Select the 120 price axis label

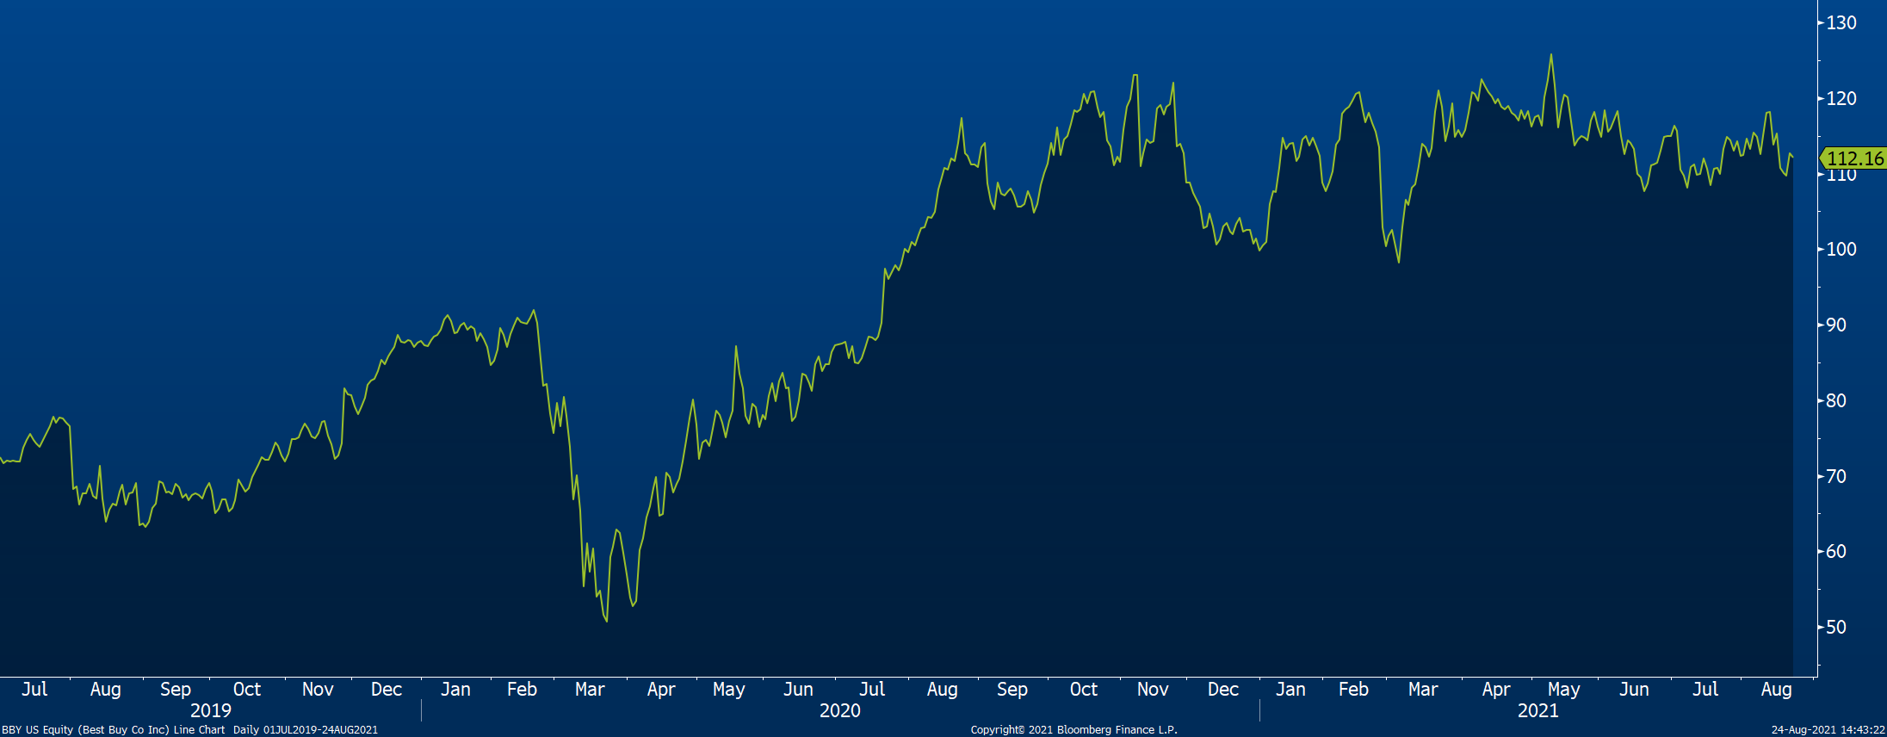pyautogui.click(x=1841, y=98)
